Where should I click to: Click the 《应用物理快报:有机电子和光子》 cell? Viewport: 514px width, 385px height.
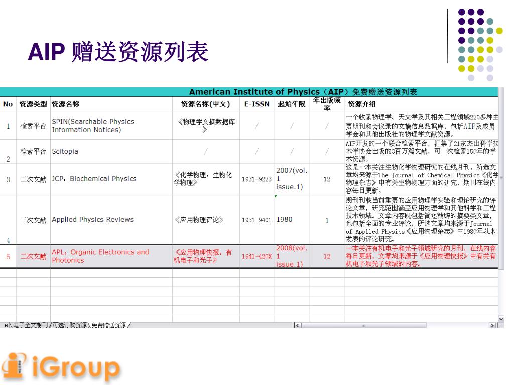pos(206,256)
